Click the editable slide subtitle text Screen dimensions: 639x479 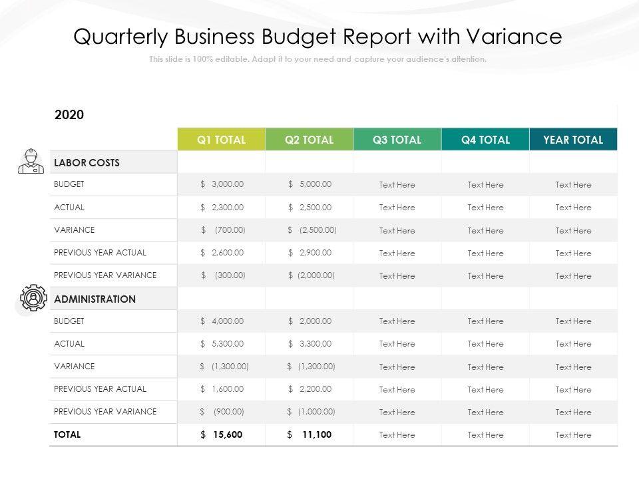[318, 59]
